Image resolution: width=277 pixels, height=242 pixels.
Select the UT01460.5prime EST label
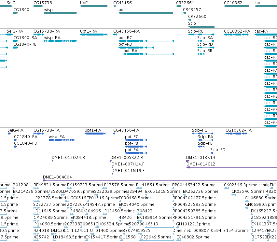[x=106, y=231]
